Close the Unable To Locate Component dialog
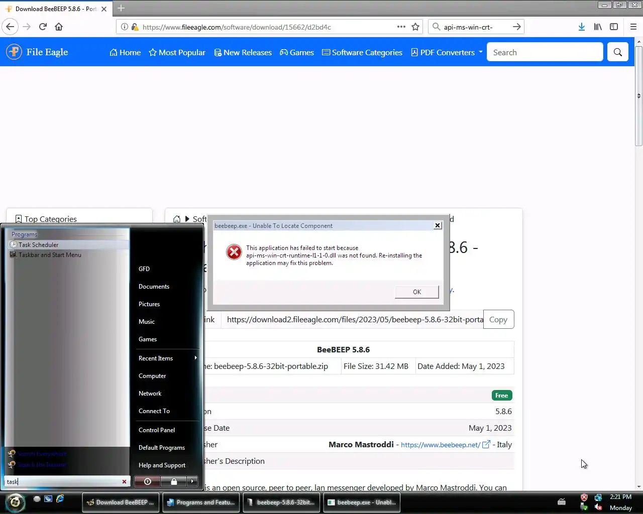This screenshot has width=643, height=514. point(438,225)
